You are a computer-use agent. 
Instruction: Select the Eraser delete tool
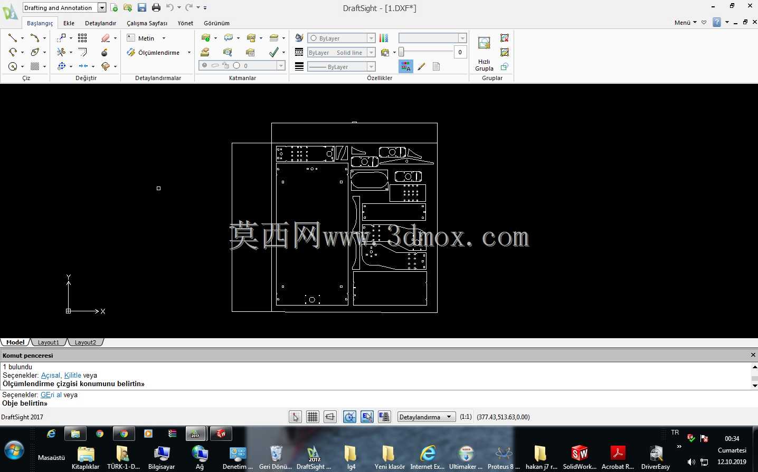[106, 38]
